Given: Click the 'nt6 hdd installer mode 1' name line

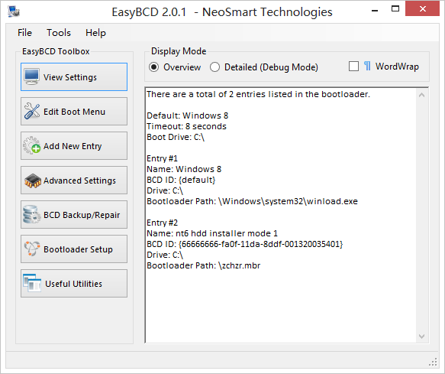Looking at the screenshot, I should [x=212, y=233].
